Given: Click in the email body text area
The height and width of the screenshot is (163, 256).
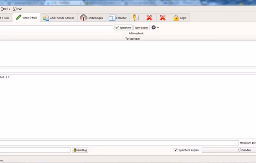Looking at the screenshot, I should [x=128, y=107].
